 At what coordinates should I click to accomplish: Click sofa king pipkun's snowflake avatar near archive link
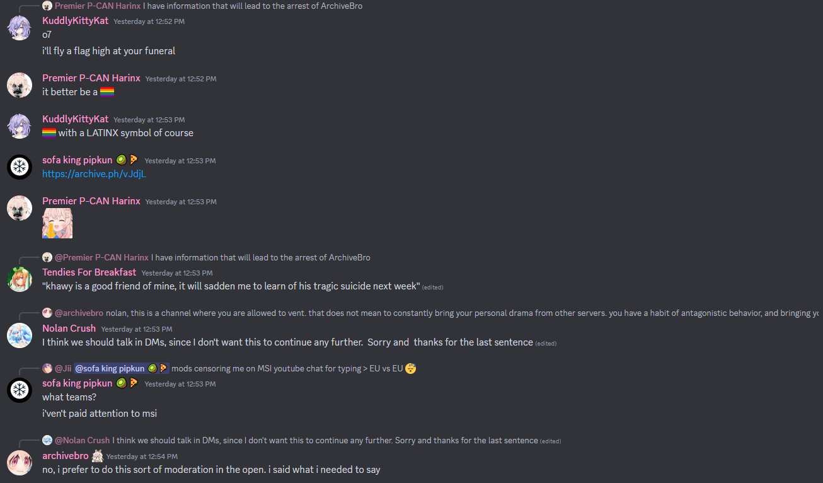pos(19,167)
